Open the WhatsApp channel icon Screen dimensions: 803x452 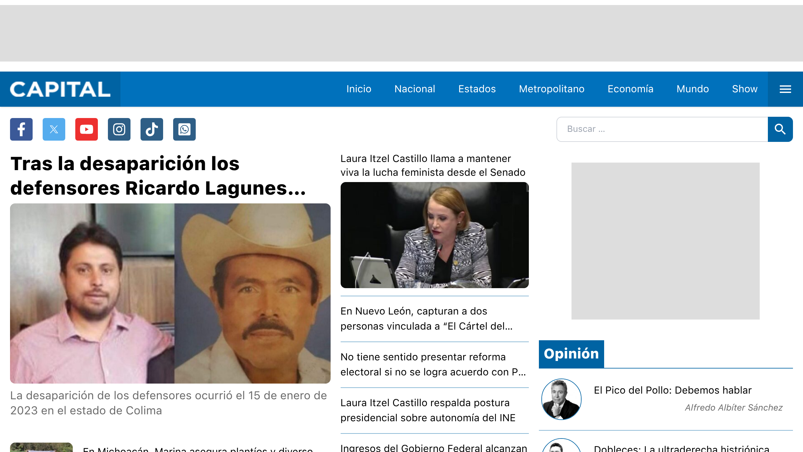tap(184, 129)
